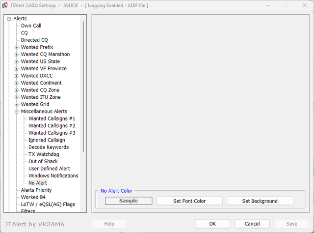Select the CQ tree item

coord(24,33)
